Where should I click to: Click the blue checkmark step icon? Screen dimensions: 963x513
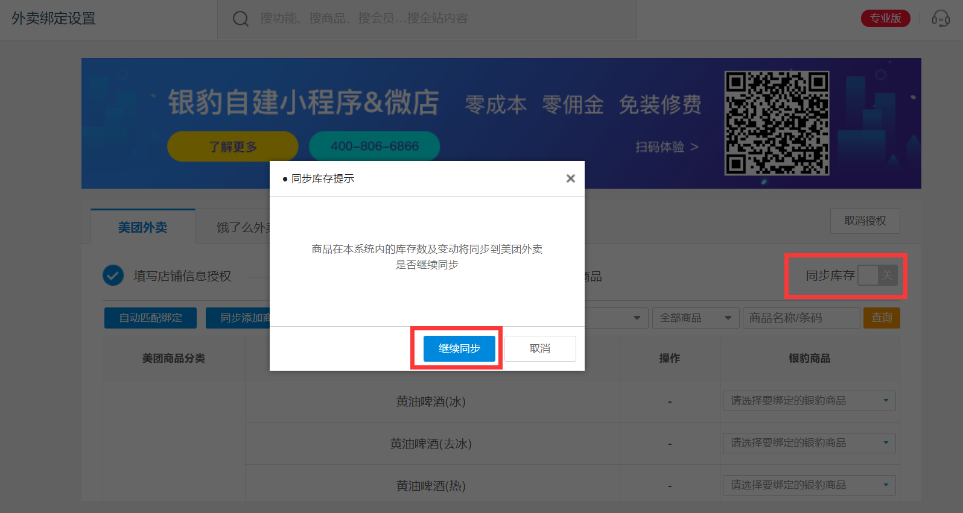pyautogui.click(x=113, y=275)
